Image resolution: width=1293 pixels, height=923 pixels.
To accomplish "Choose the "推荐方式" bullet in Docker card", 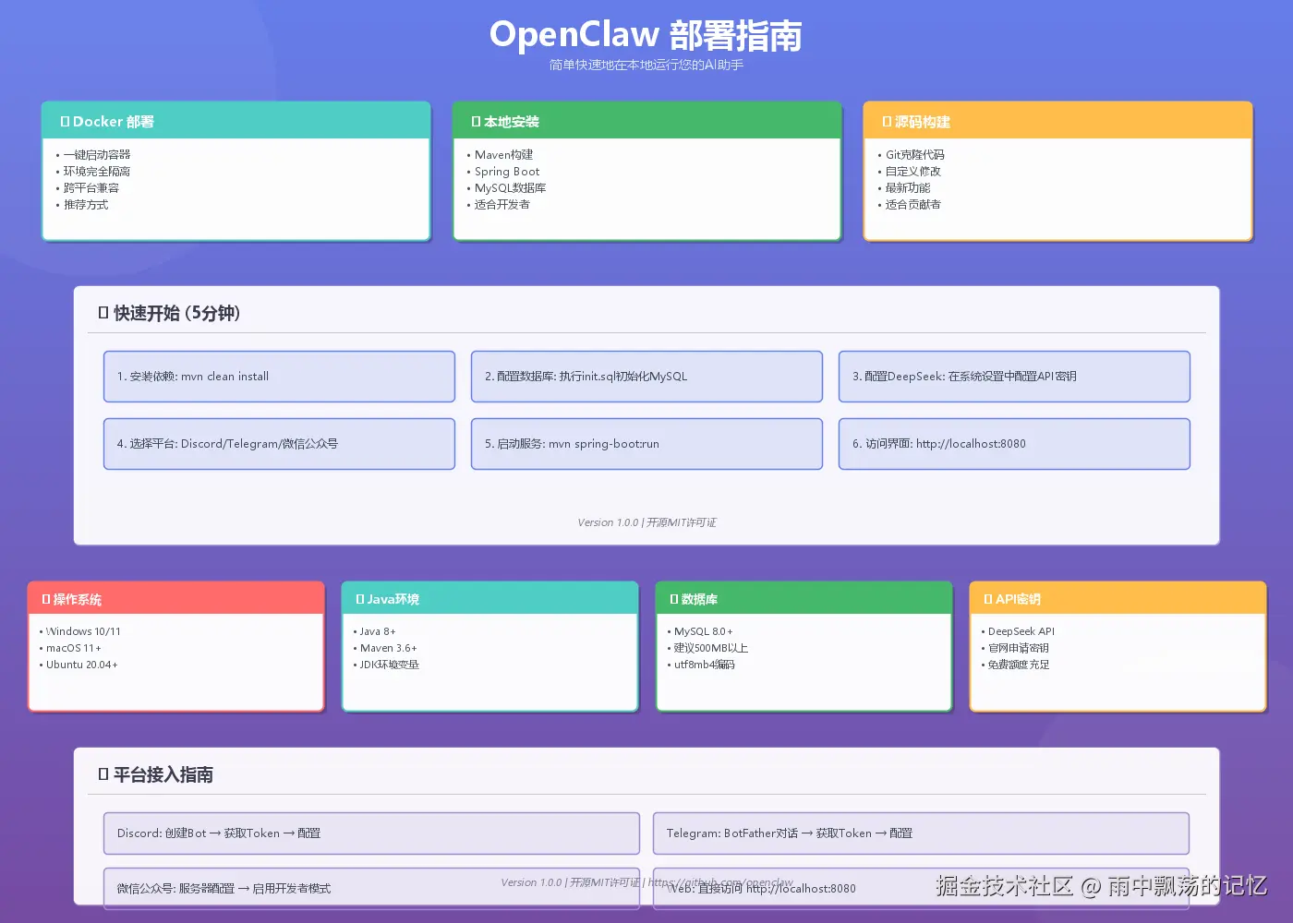I will (x=81, y=205).
